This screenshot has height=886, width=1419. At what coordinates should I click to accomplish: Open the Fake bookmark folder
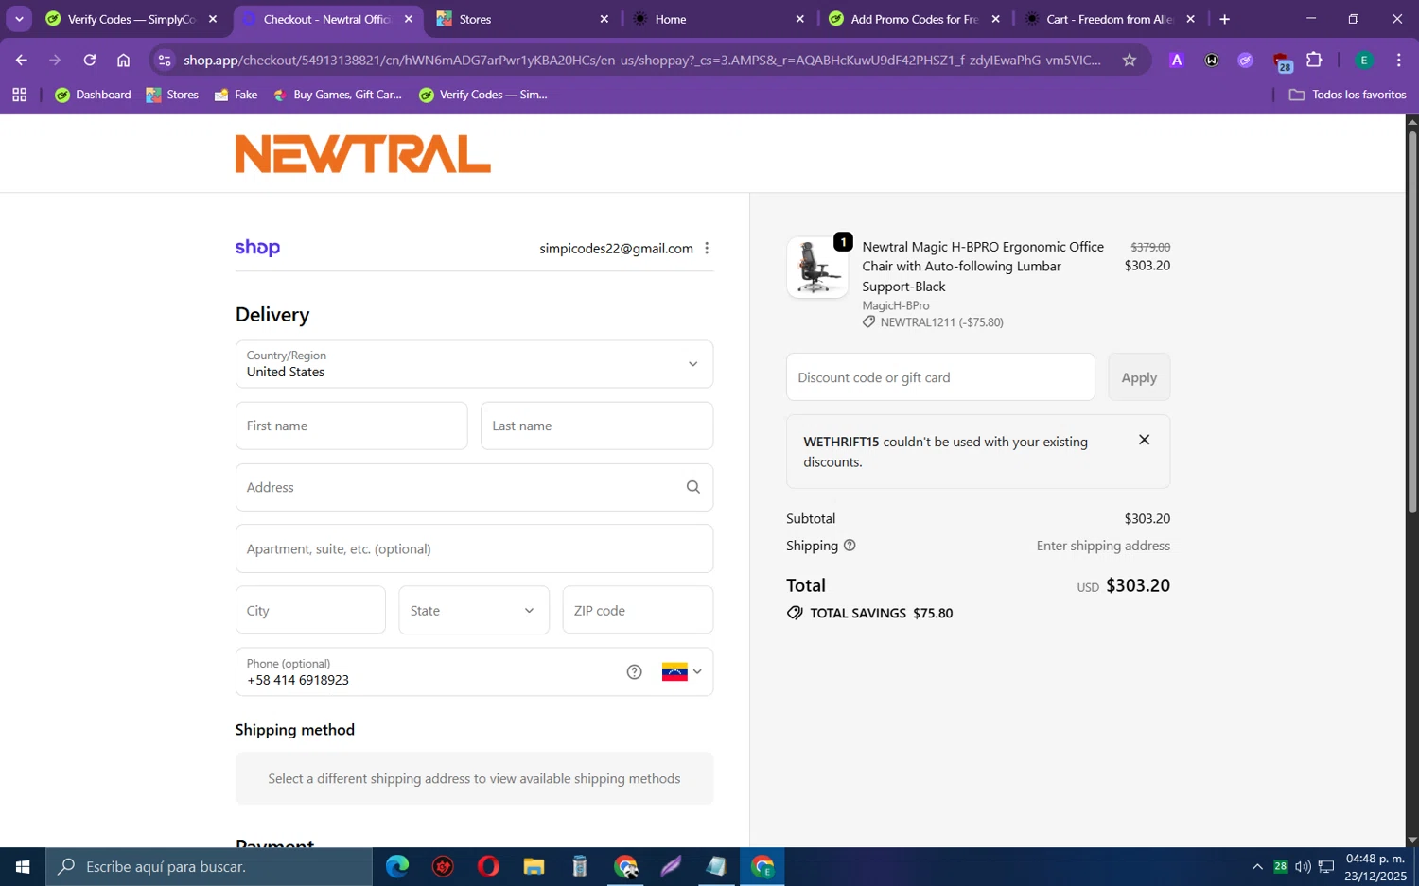tap(236, 95)
